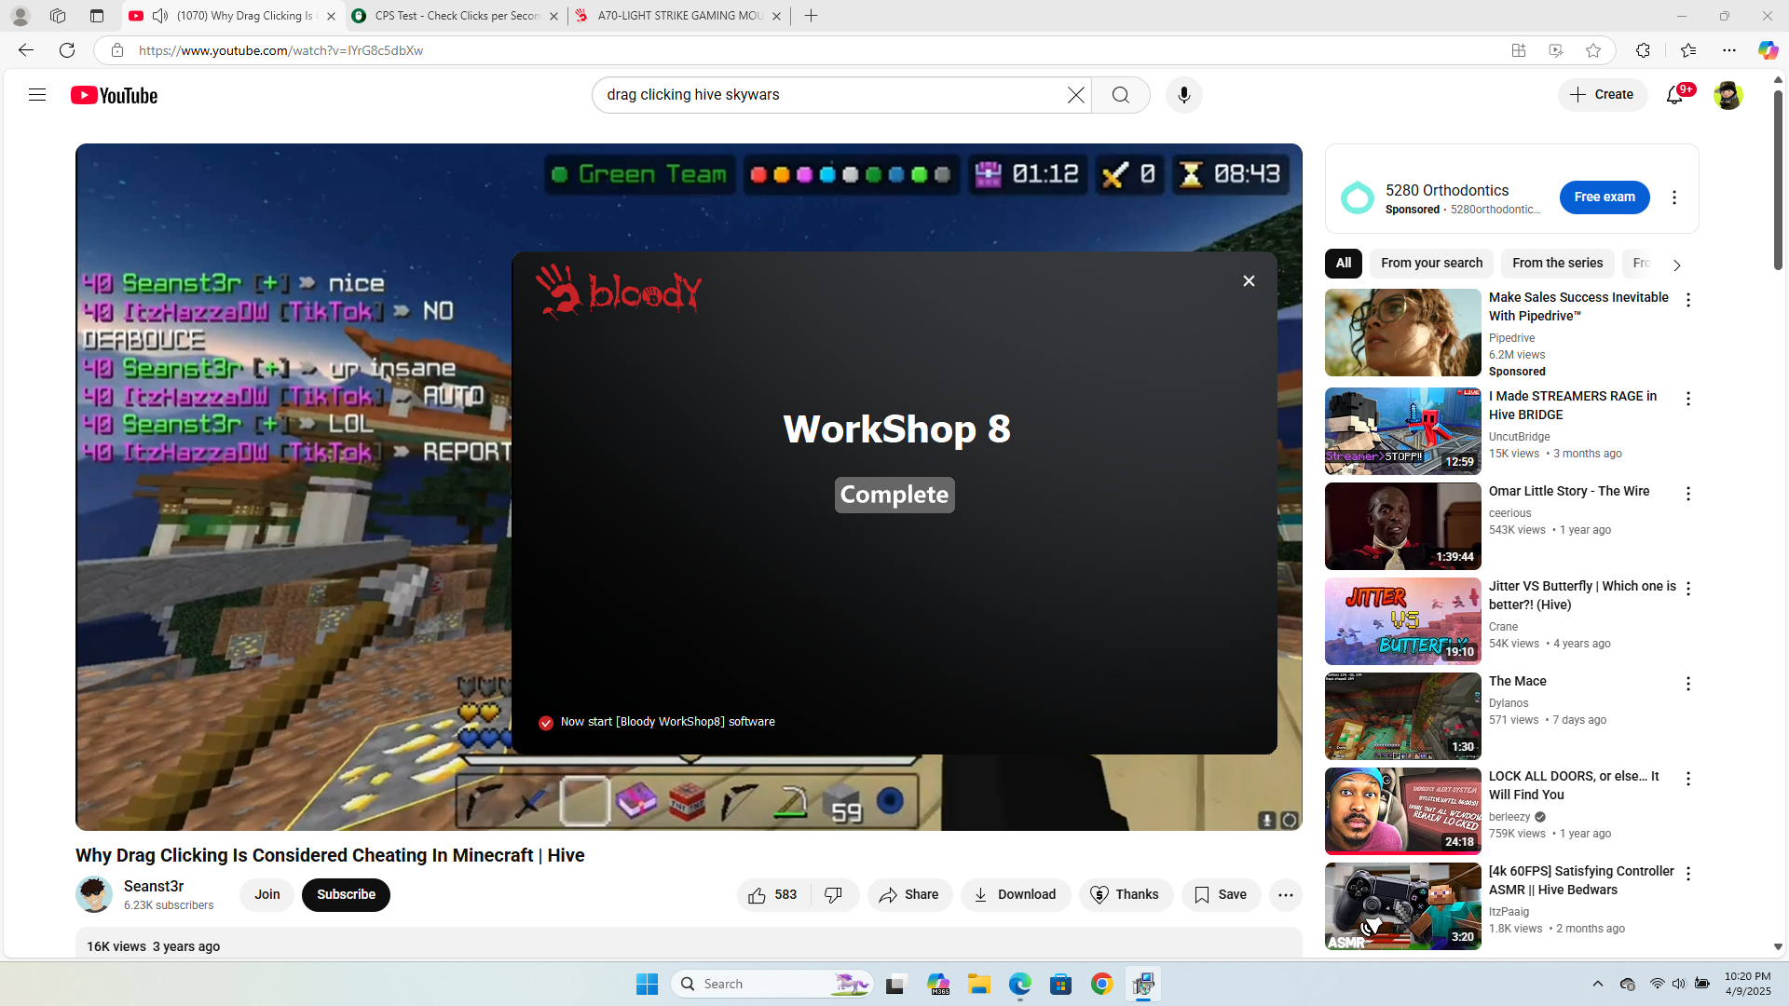Open File Explorer from taskbar
This screenshot has height=1006, width=1789.
978,985
